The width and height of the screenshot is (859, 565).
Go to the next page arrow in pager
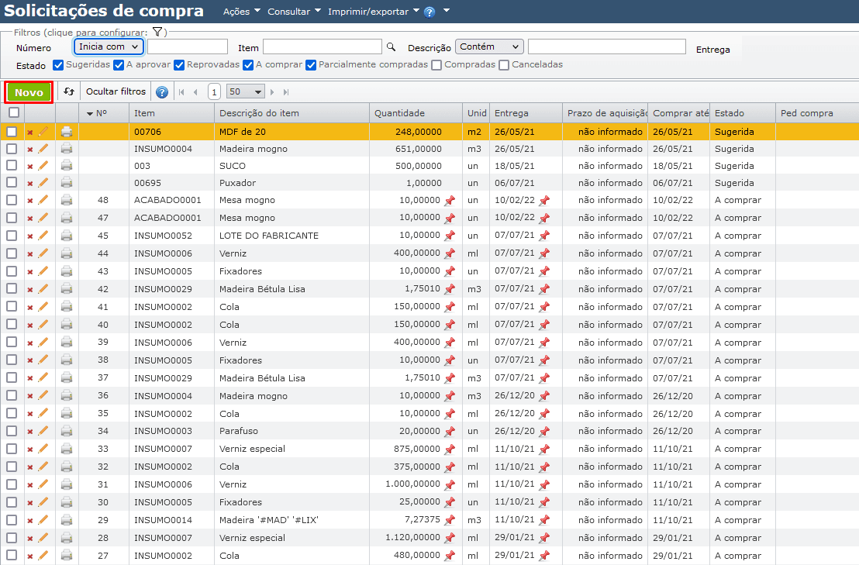272,92
